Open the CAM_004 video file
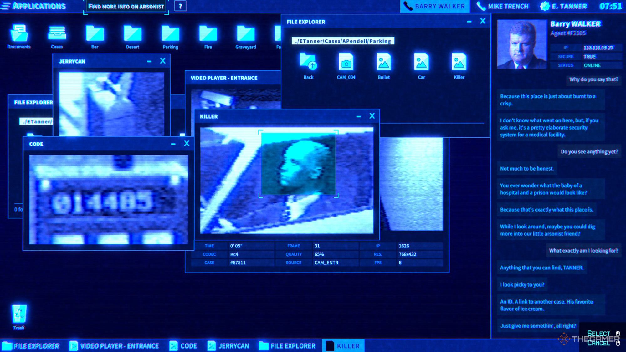Screen dimensions: 626x352 (x=346, y=66)
